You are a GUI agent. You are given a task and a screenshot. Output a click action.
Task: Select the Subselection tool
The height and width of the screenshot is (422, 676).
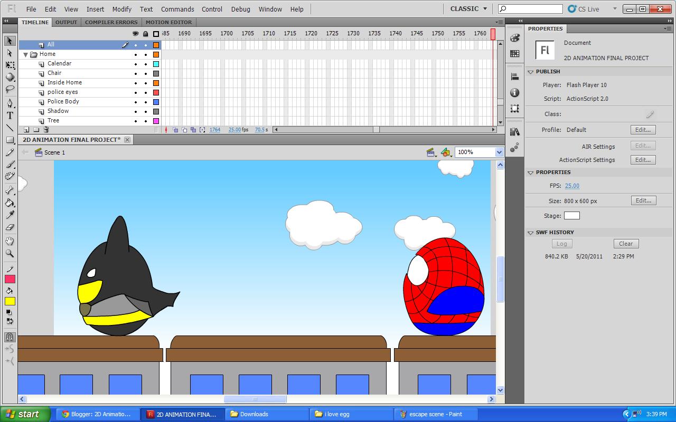pos(10,53)
